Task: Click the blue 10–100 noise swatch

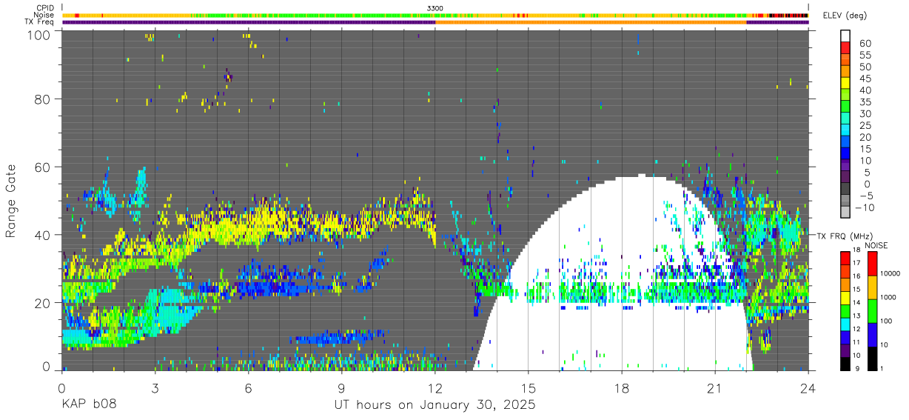Action: tap(872, 334)
